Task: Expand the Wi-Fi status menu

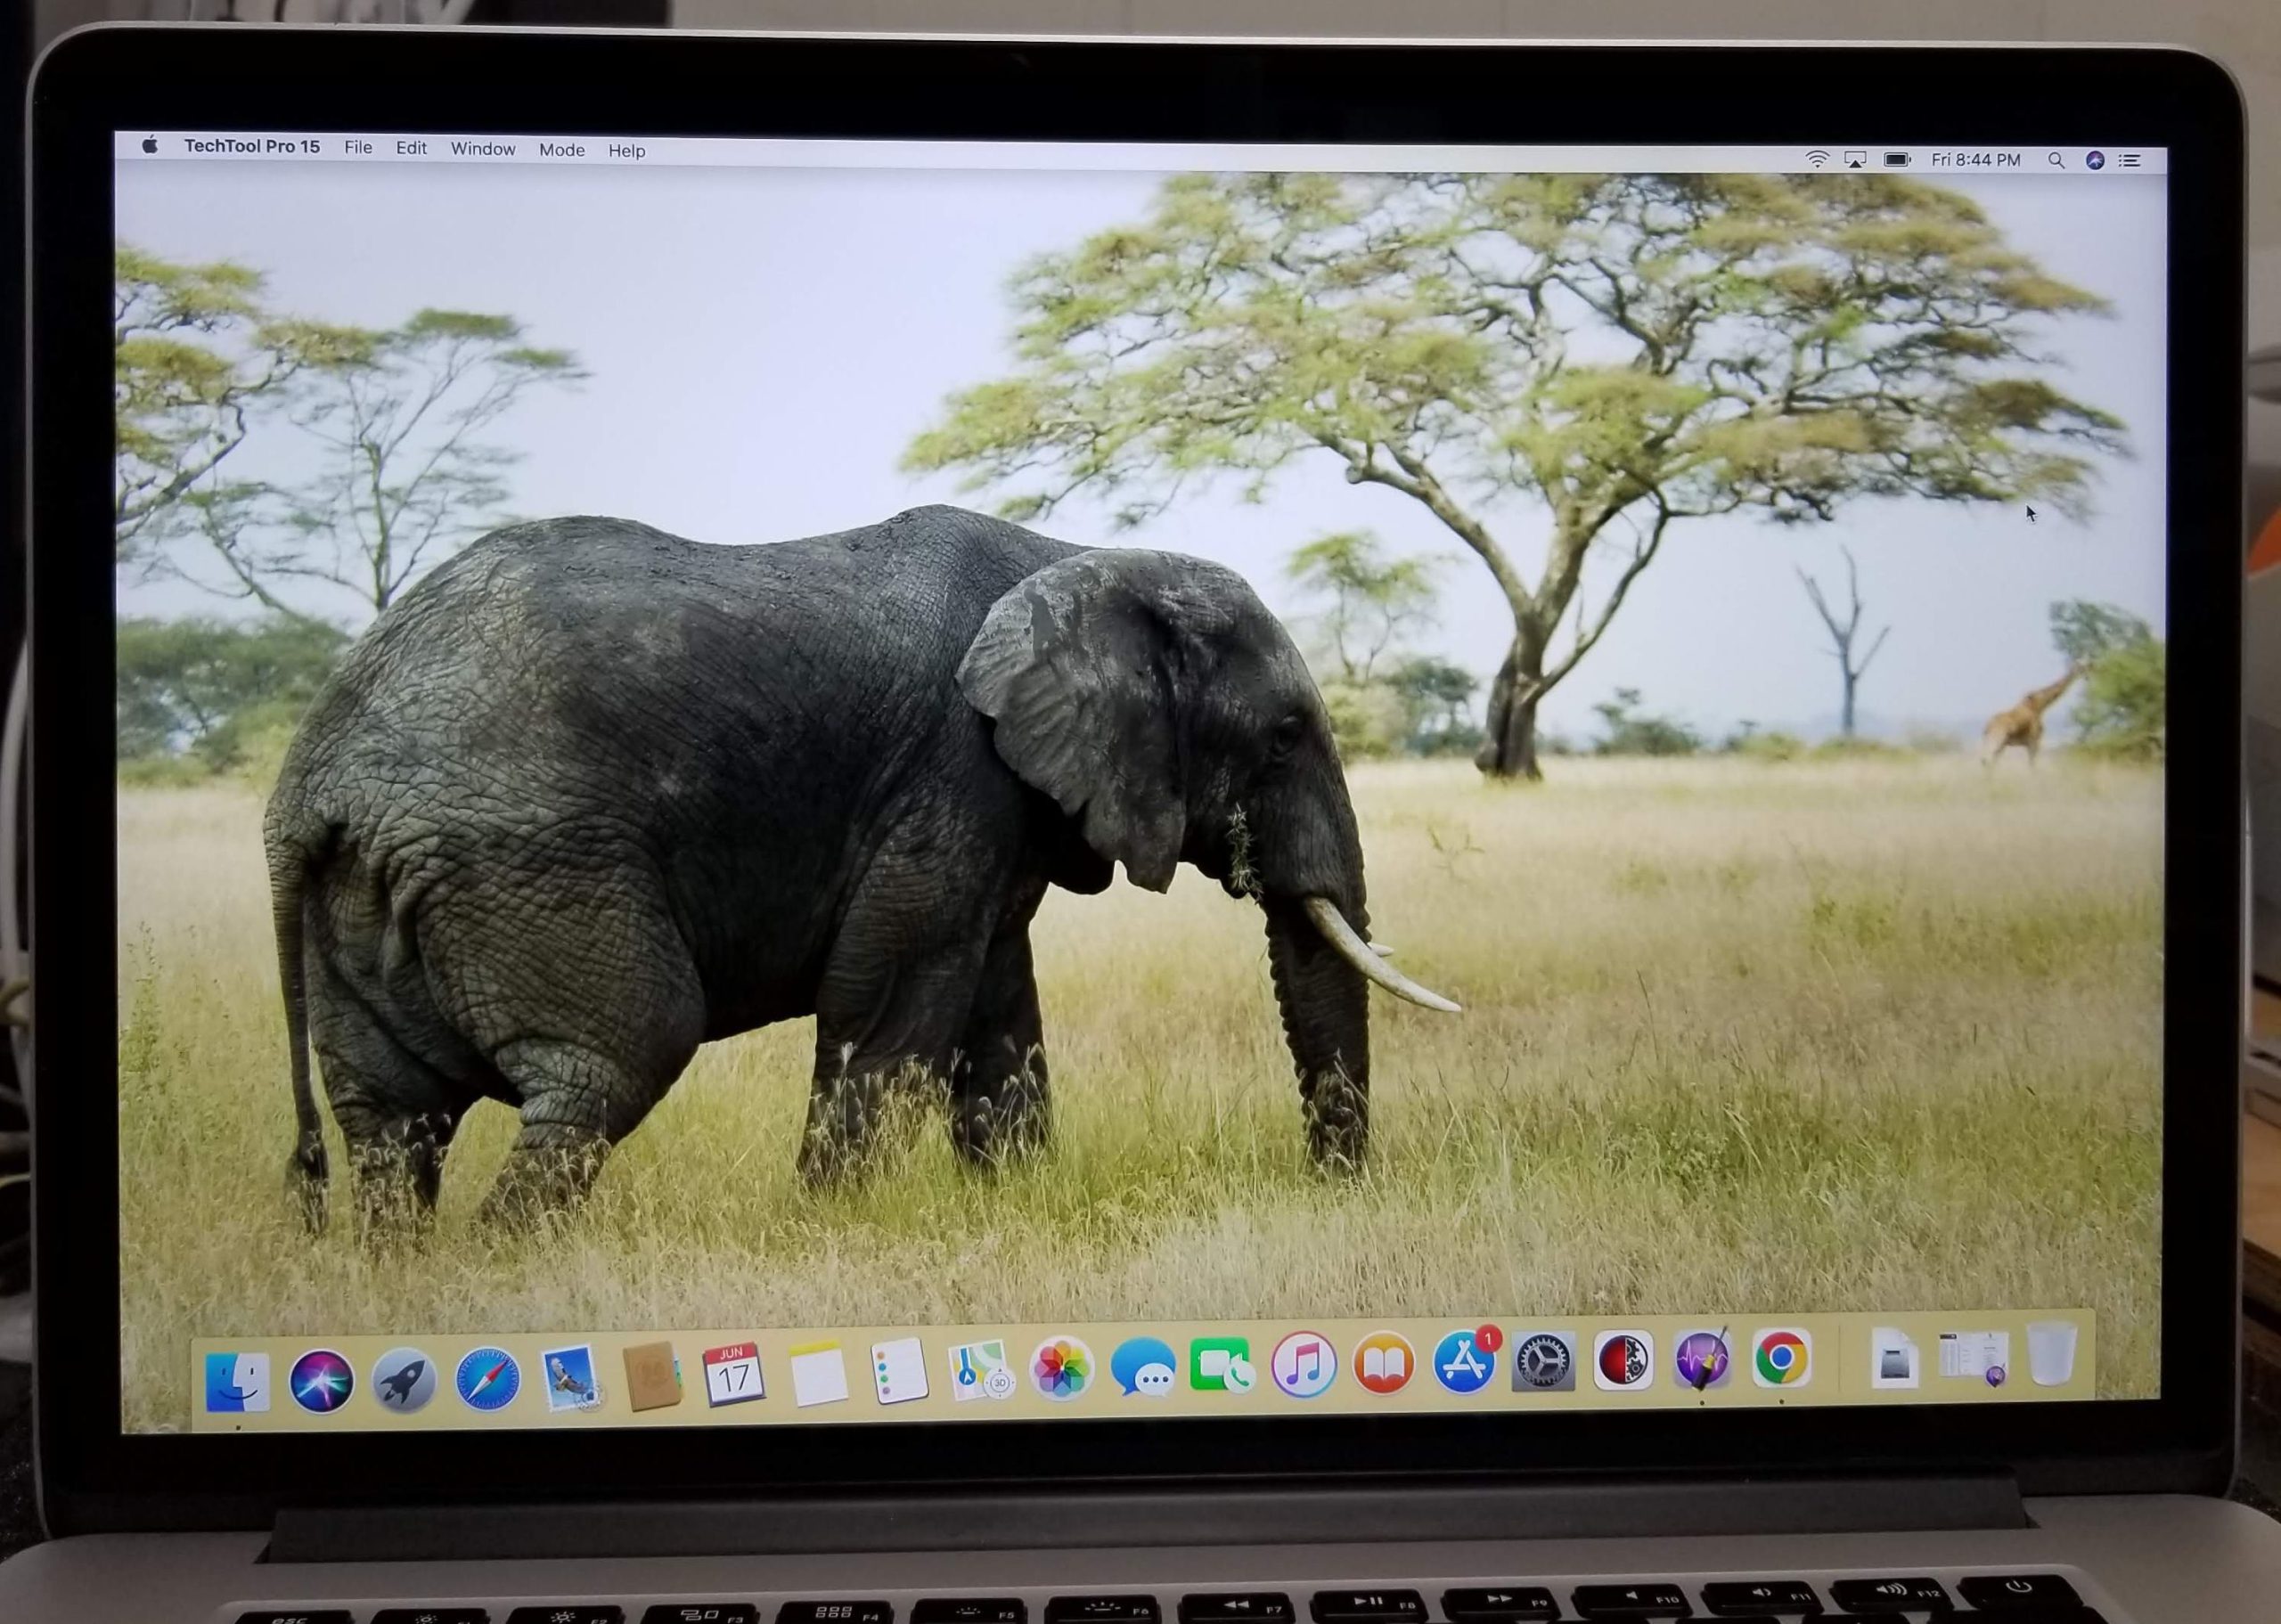Action: tap(1817, 160)
